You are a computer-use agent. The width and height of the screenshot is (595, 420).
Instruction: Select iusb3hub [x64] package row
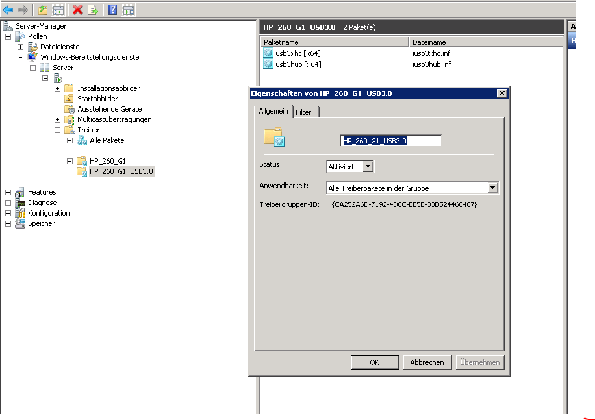(297, 64)
